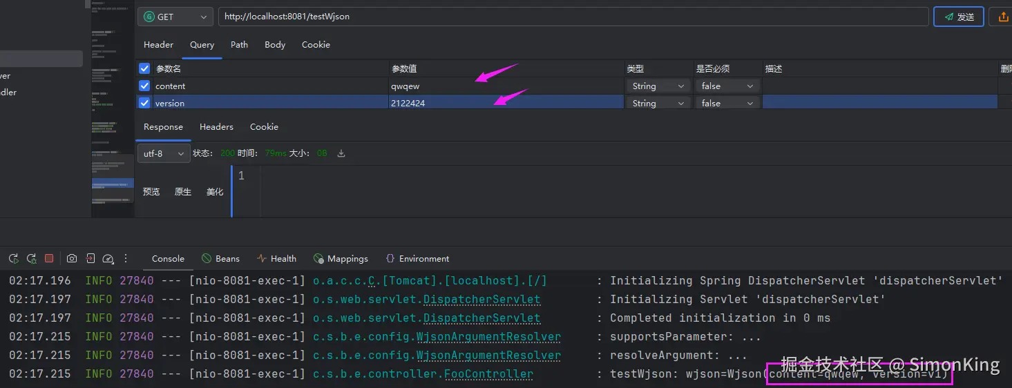Open the GET request method dropdown

175,17
